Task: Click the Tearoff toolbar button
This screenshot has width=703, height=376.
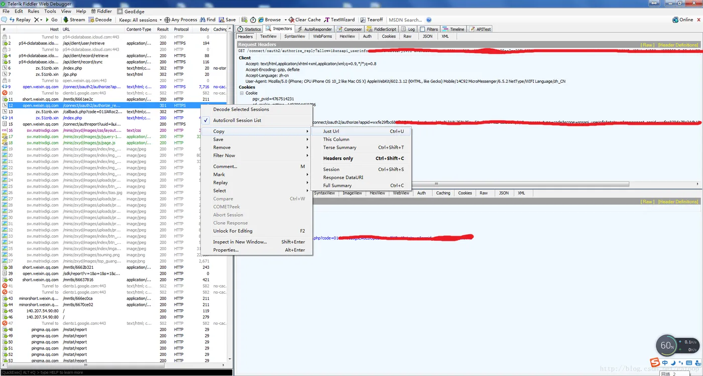Action: [x=372, y=20]
